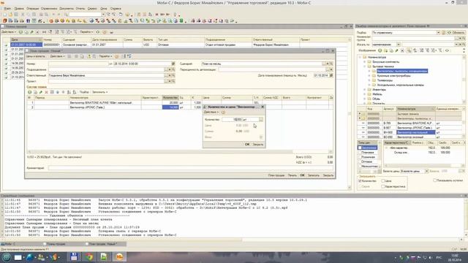Click the Подразделение input field
468x263 pixels.
click(x=106, y=69)
